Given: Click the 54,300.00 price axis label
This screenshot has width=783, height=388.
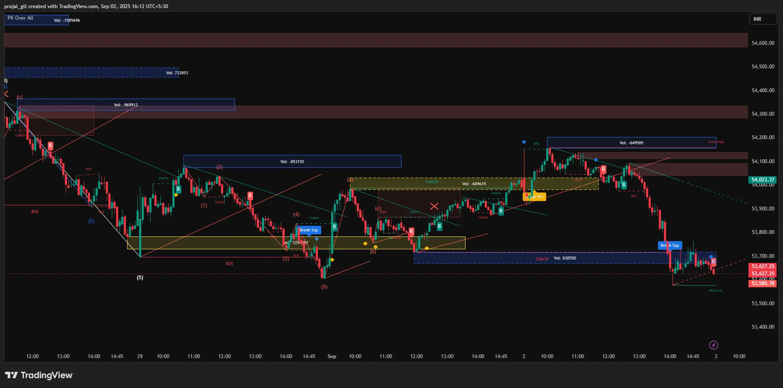Looking at the screenshot, I should pos(763,114).
